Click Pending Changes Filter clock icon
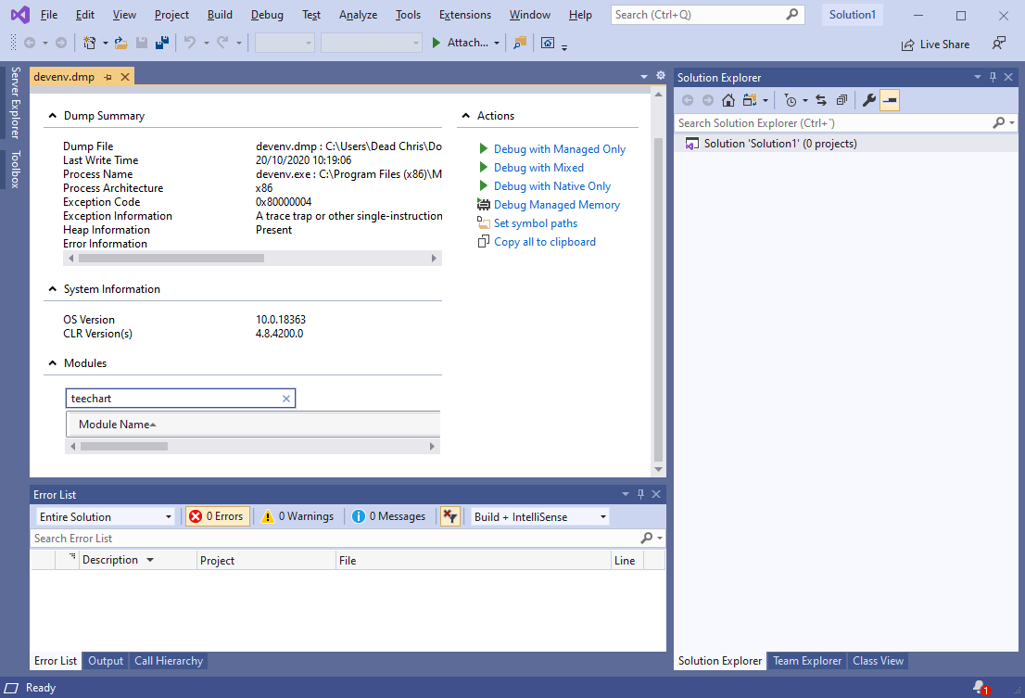The width and height of the screenshot is (1025, 698). pos(791,100)
